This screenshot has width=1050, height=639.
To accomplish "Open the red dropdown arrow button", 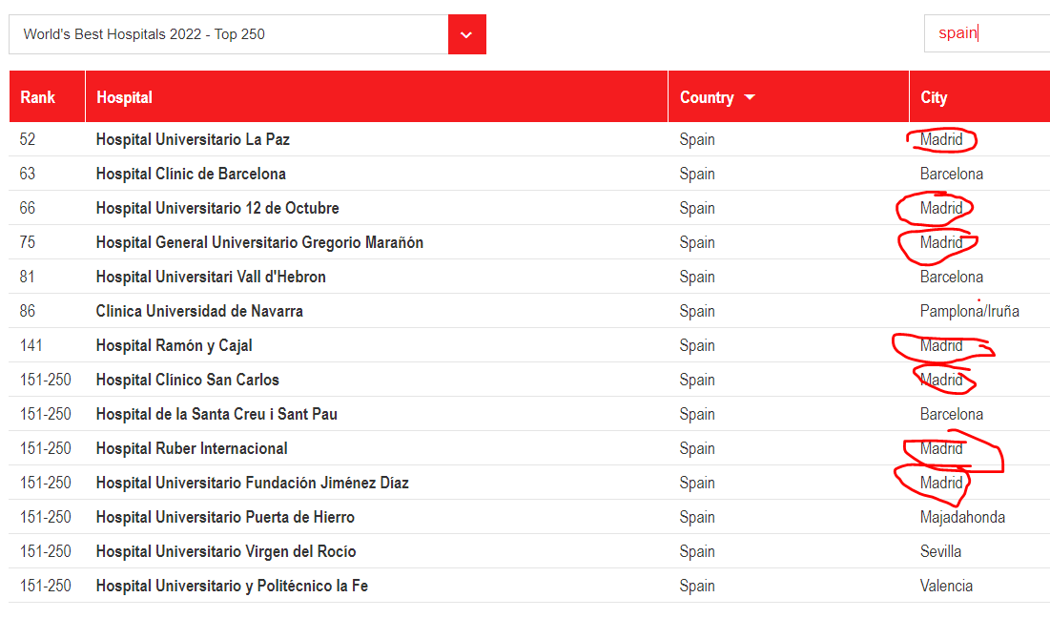I will pos(466,34).
